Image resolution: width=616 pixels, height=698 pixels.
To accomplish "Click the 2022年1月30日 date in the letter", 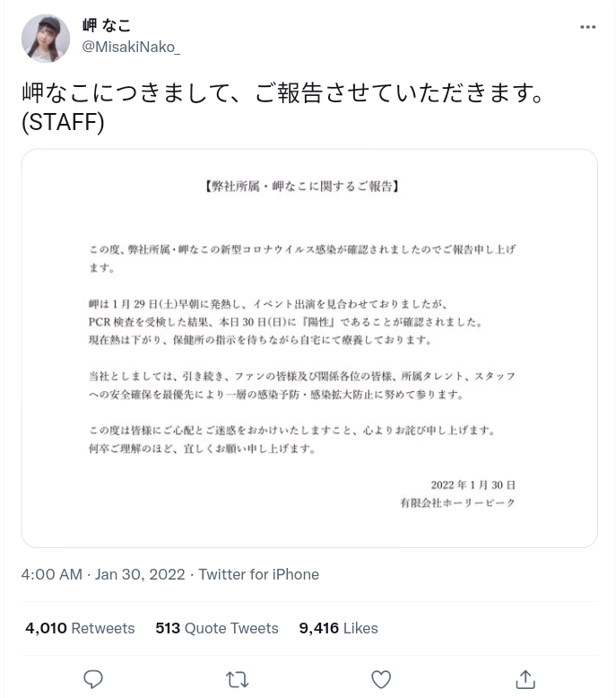I will [473, 485].
